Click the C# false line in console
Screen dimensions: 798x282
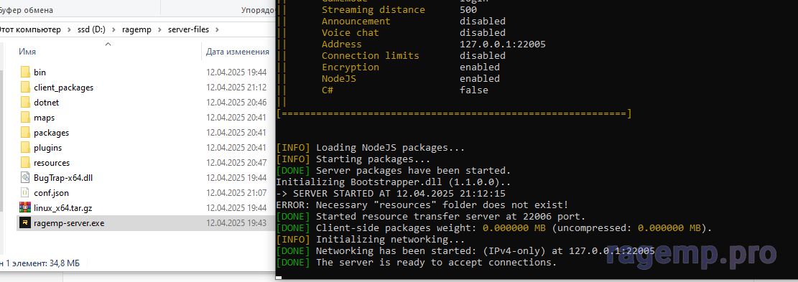click(x=404, y=90)
